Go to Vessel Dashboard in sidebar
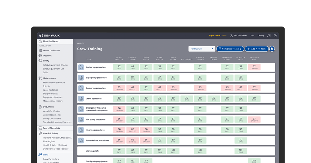The image size is (311, 163). coord(51,50)
